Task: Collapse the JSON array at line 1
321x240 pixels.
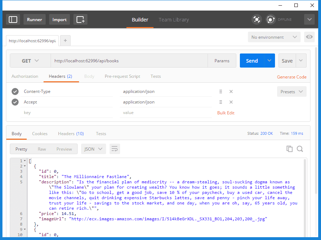Action: point(25,161)
